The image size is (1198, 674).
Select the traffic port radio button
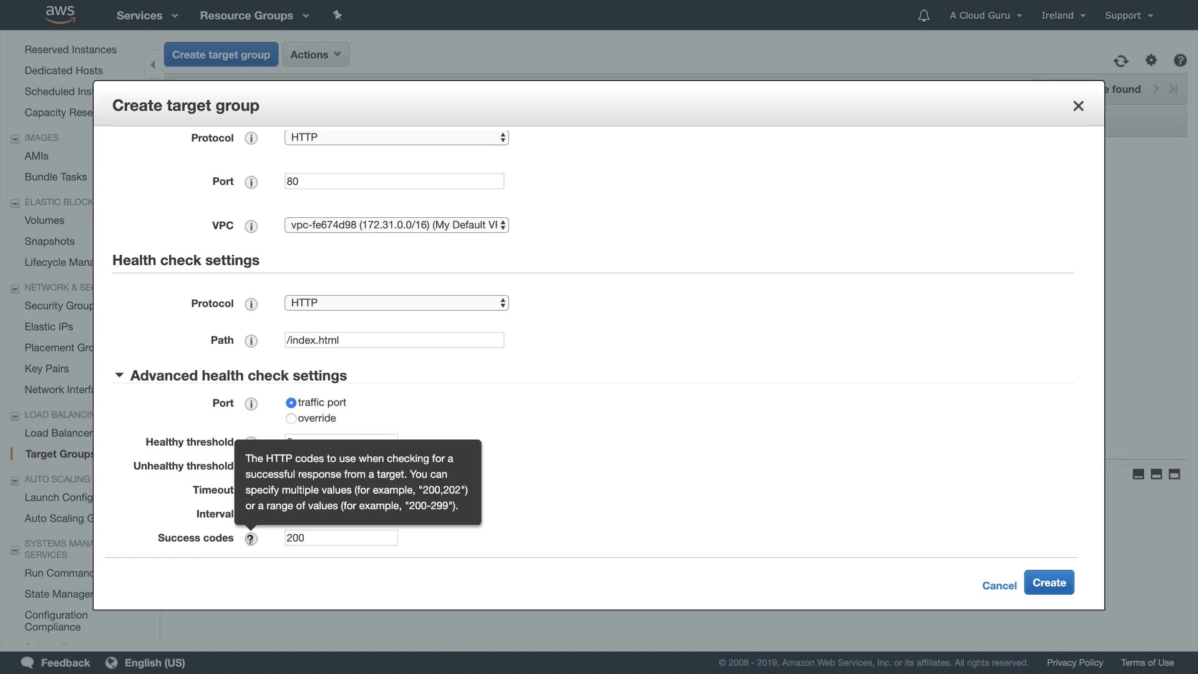[291, 403]
